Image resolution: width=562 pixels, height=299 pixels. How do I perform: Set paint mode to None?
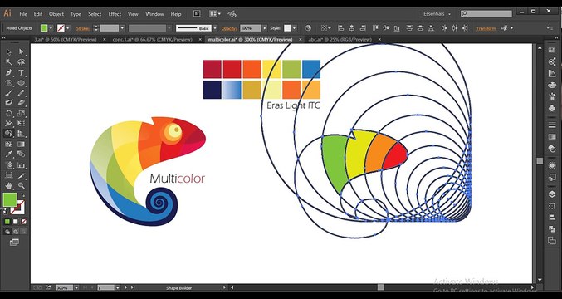[x=23, y=222]
